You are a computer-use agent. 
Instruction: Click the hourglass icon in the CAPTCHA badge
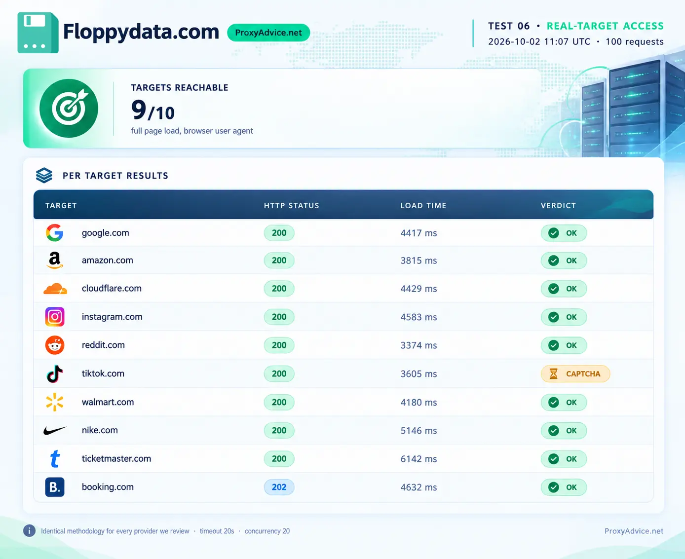tap(554, 374)
